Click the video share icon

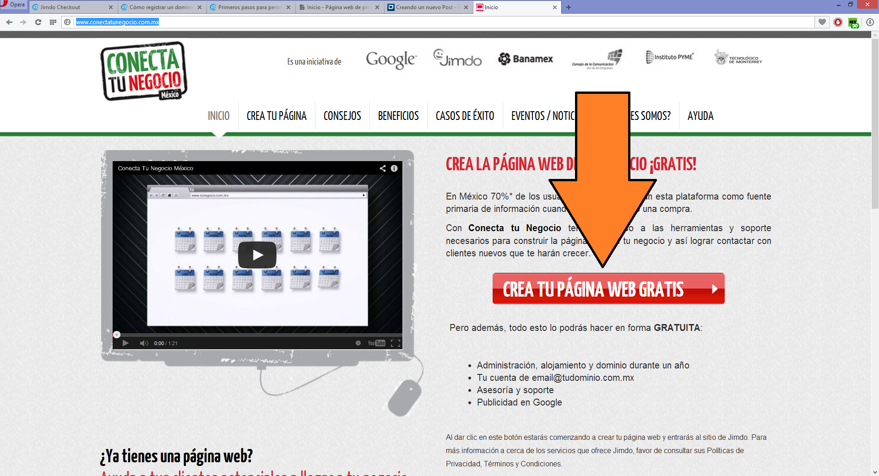pyautogui.click(x=383, y=168)
